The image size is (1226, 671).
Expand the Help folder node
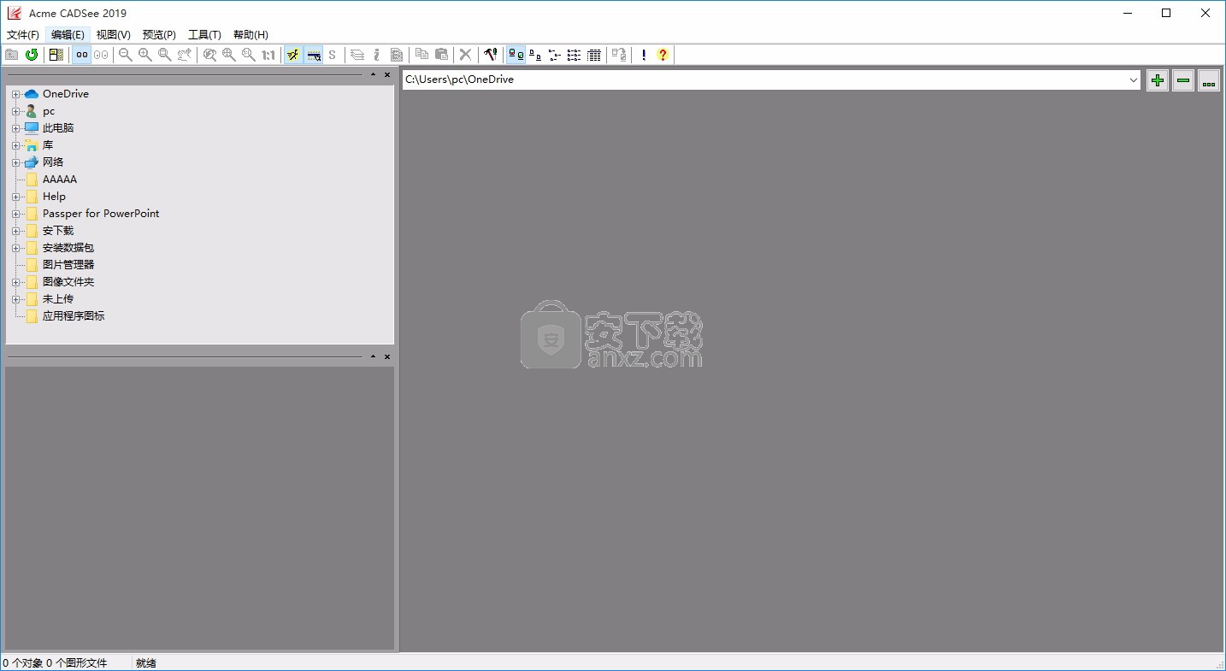click(15, 197)
